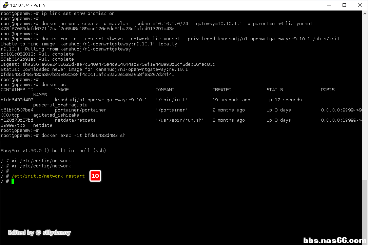Click the green terminal cursor block

13,181
